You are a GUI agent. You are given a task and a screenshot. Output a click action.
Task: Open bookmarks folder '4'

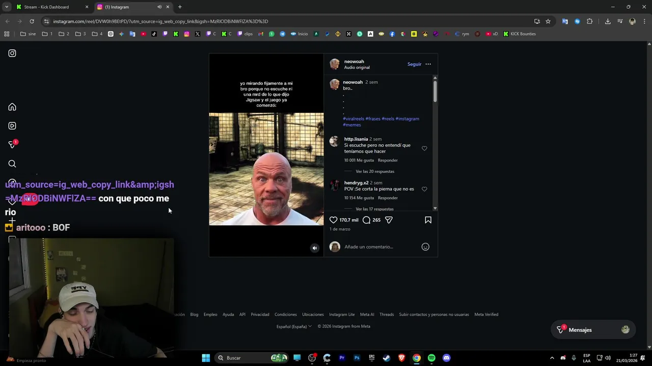pos(97,34)
